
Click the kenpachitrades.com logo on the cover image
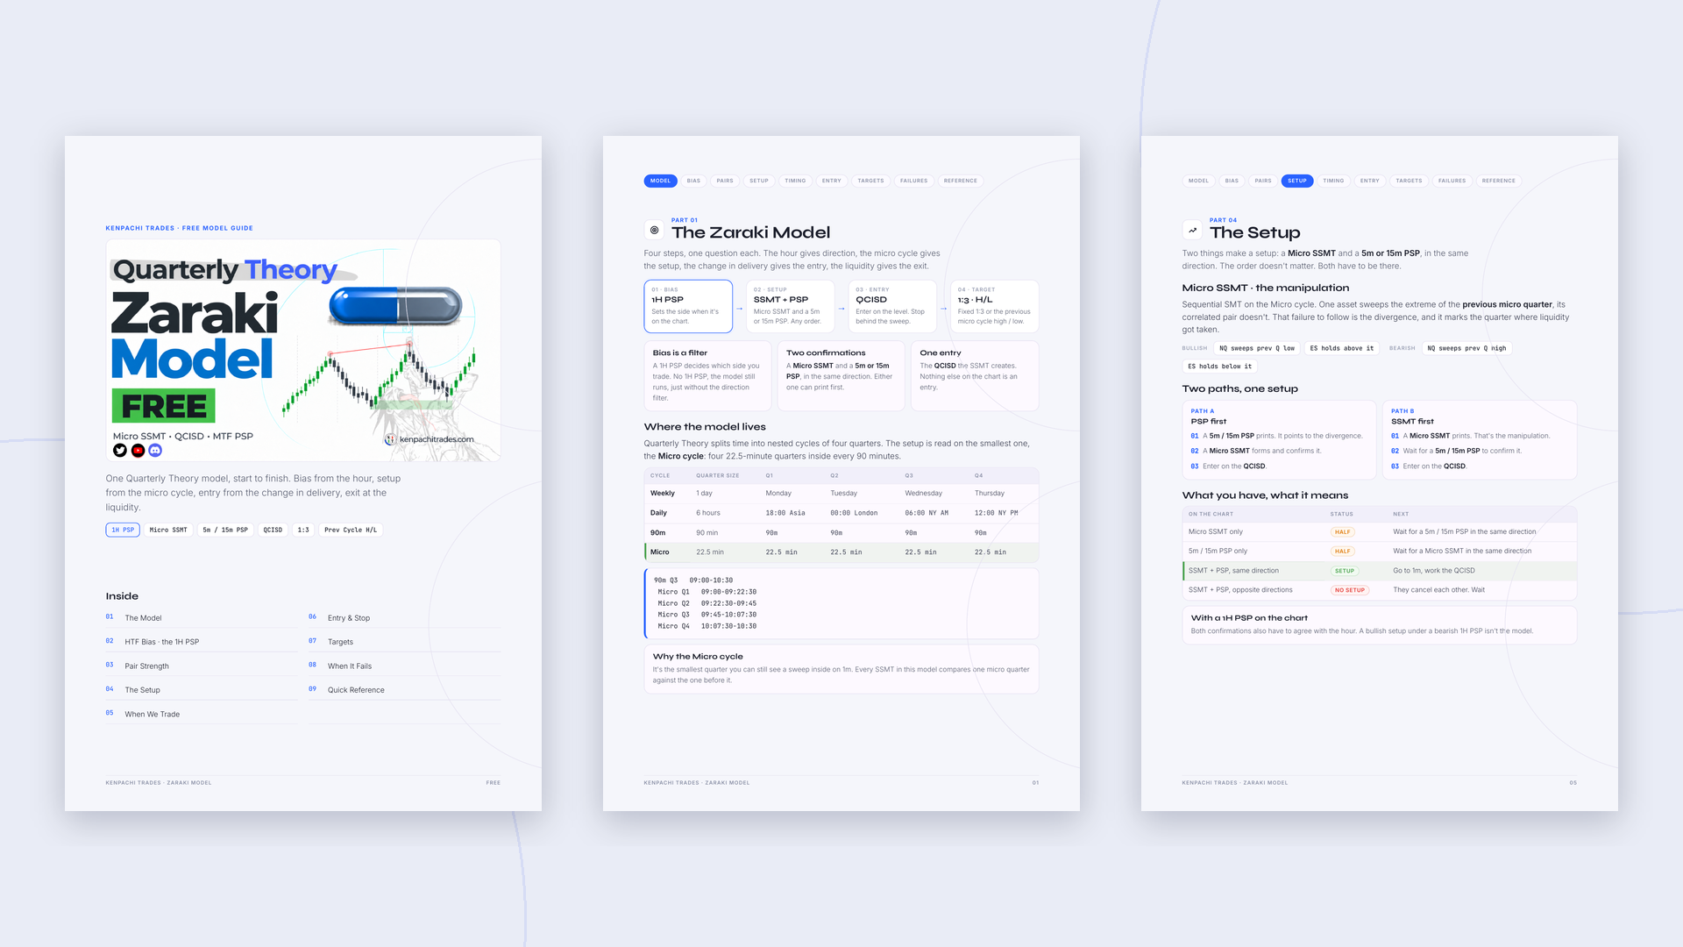430,439
